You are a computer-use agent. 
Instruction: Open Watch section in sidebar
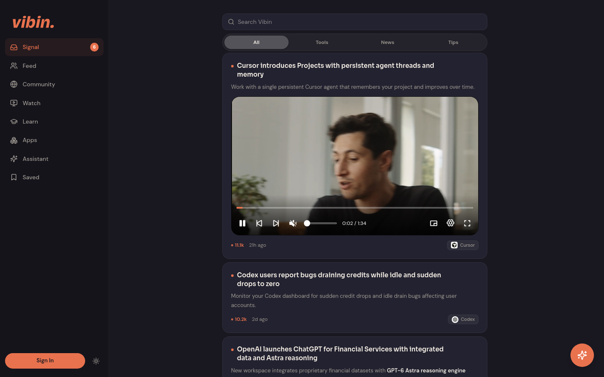click(x=54, y=103)
